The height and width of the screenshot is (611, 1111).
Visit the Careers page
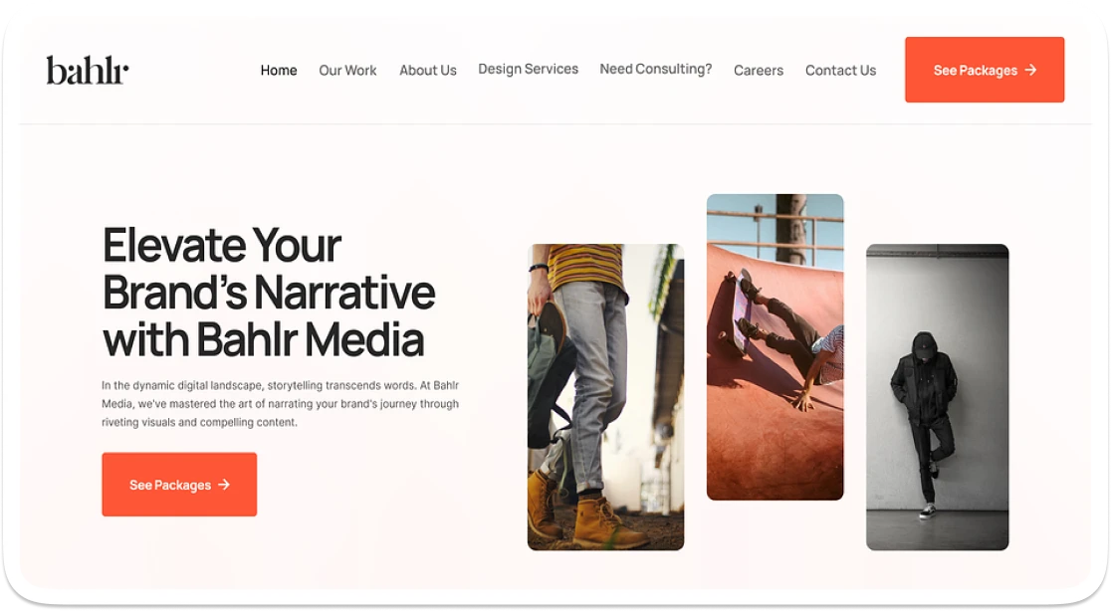point(759,70)
